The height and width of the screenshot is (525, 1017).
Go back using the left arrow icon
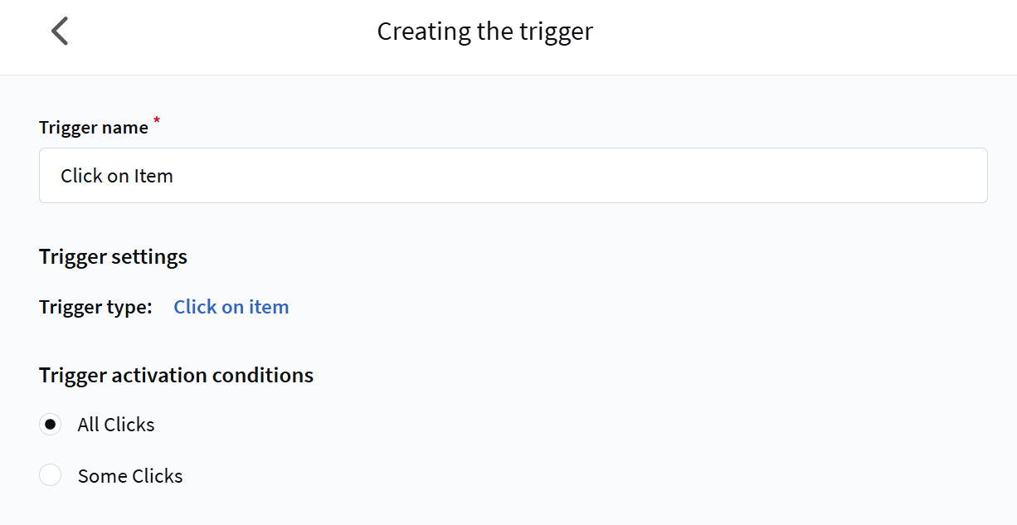click(x=60, y=32)
